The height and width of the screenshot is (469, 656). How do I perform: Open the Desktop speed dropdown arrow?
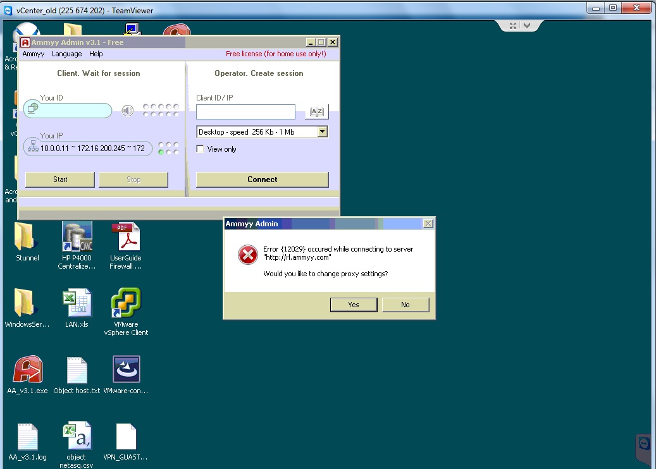tap(322, 131)
